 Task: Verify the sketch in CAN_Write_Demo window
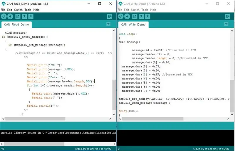point(121,16)
